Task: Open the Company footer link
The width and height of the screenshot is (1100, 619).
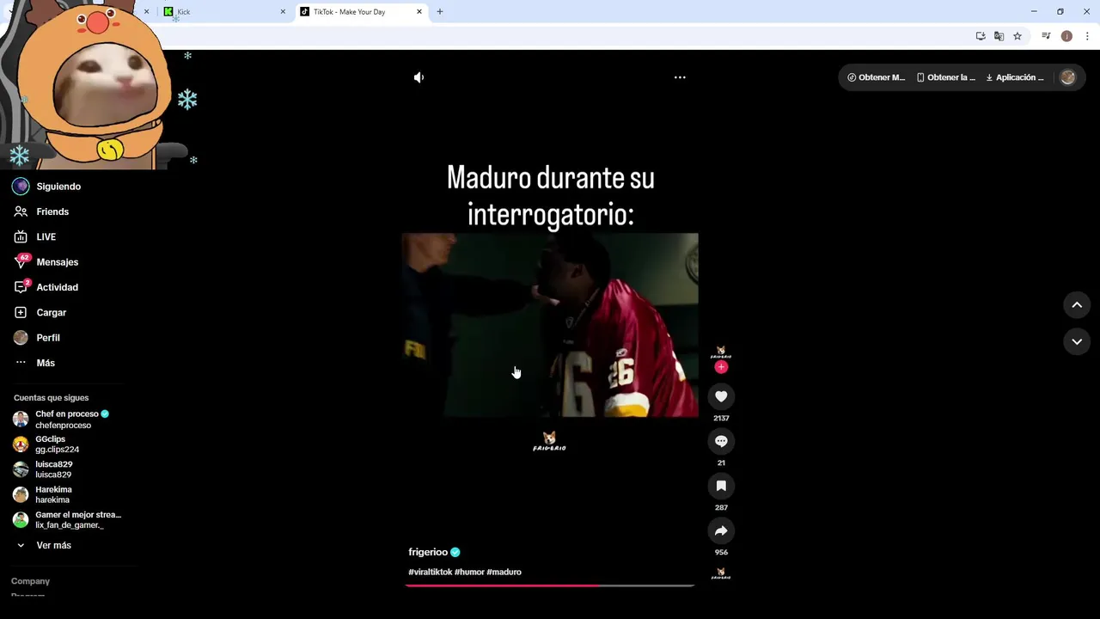Action: point(30,581)
